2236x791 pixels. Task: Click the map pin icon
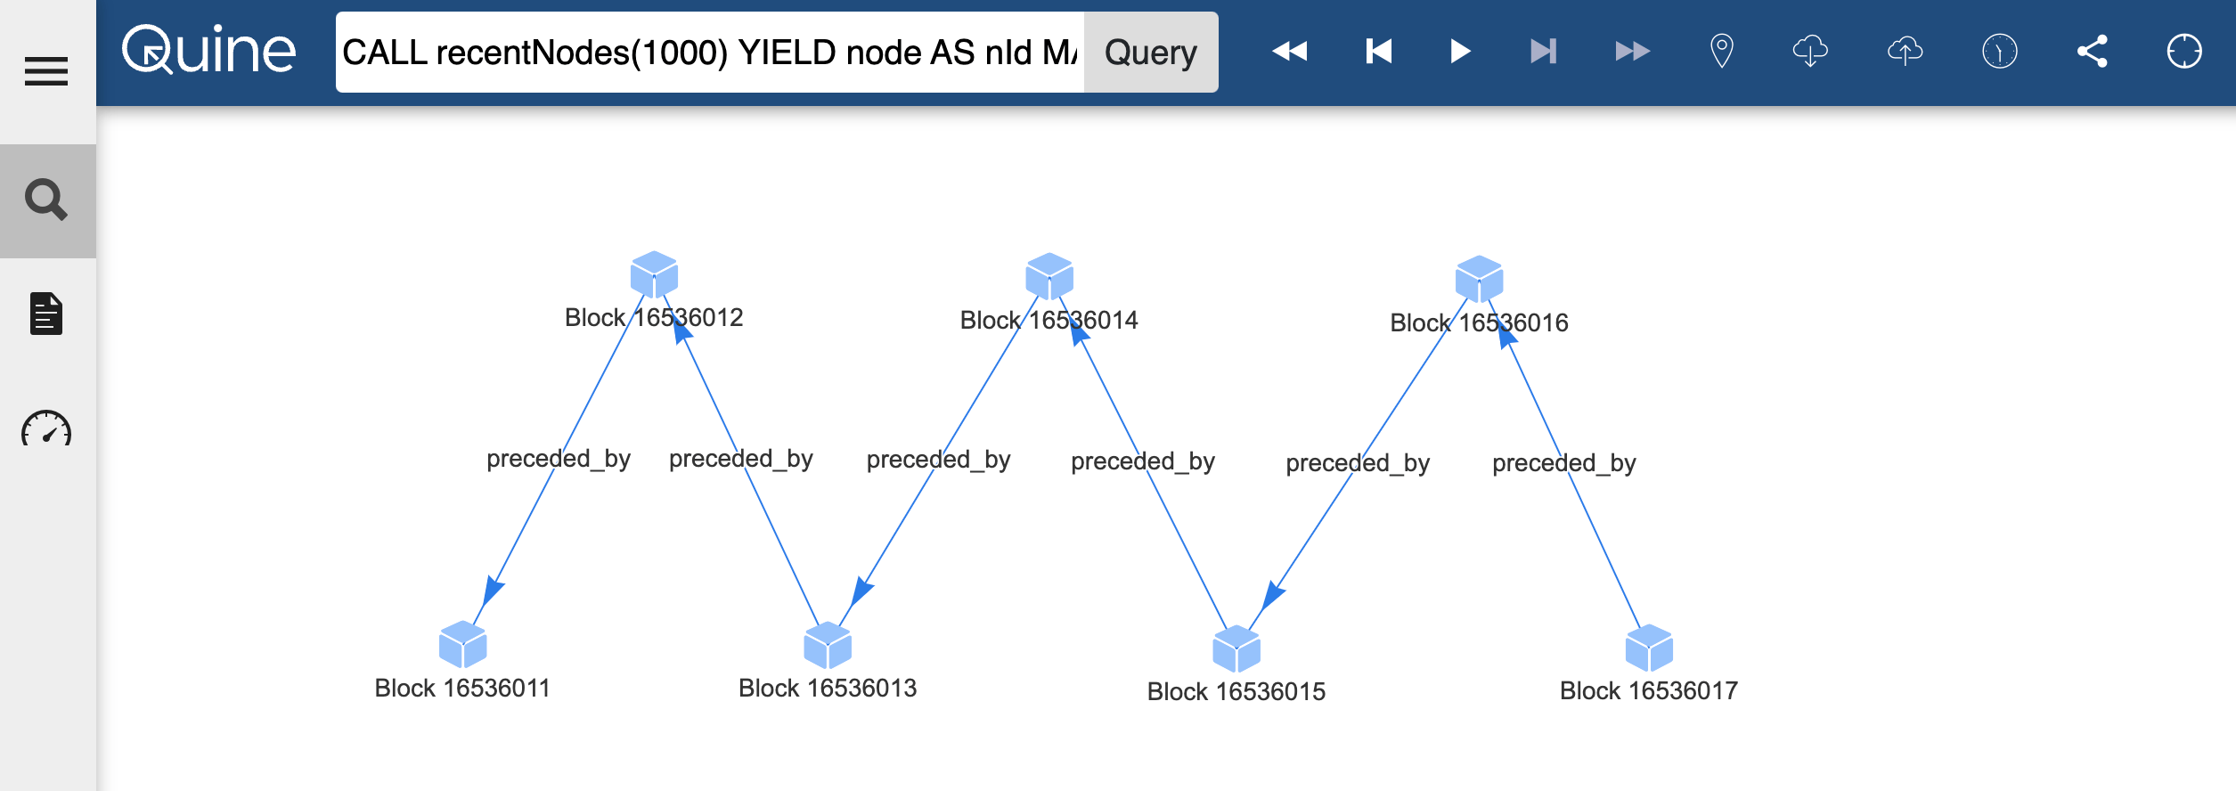1722,52
